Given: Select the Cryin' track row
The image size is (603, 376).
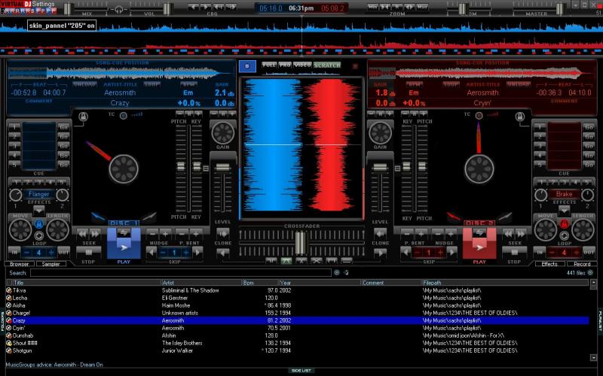Looking at the screenshot, I should 297,328.
